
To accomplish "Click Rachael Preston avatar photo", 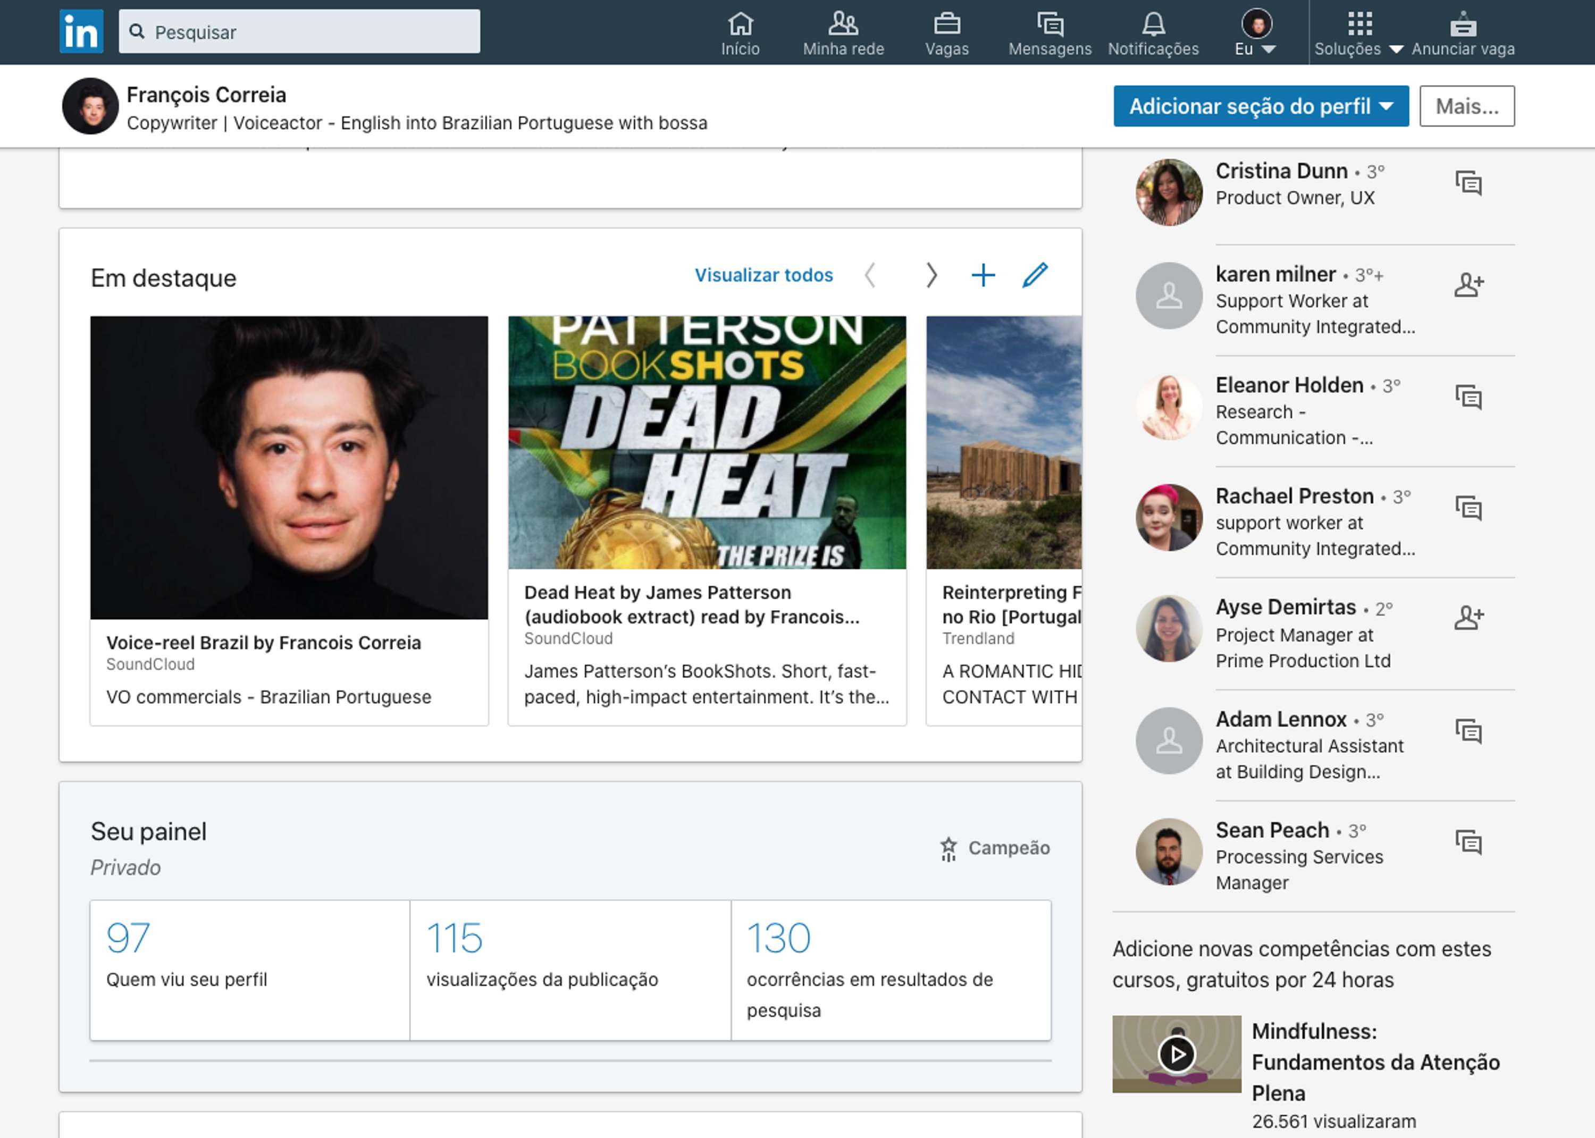I will [1169, 517].
